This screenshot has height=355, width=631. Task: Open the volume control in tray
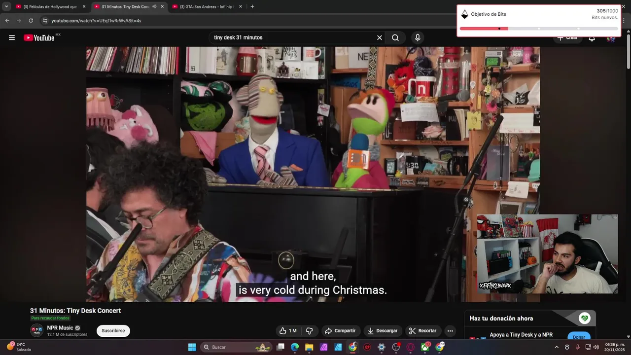pyautogui.click(x=596, y=347)
